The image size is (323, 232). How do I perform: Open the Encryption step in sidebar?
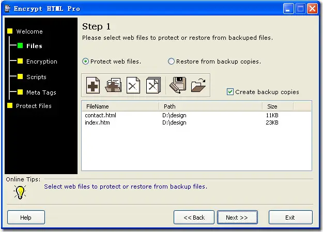coord(42,61)
